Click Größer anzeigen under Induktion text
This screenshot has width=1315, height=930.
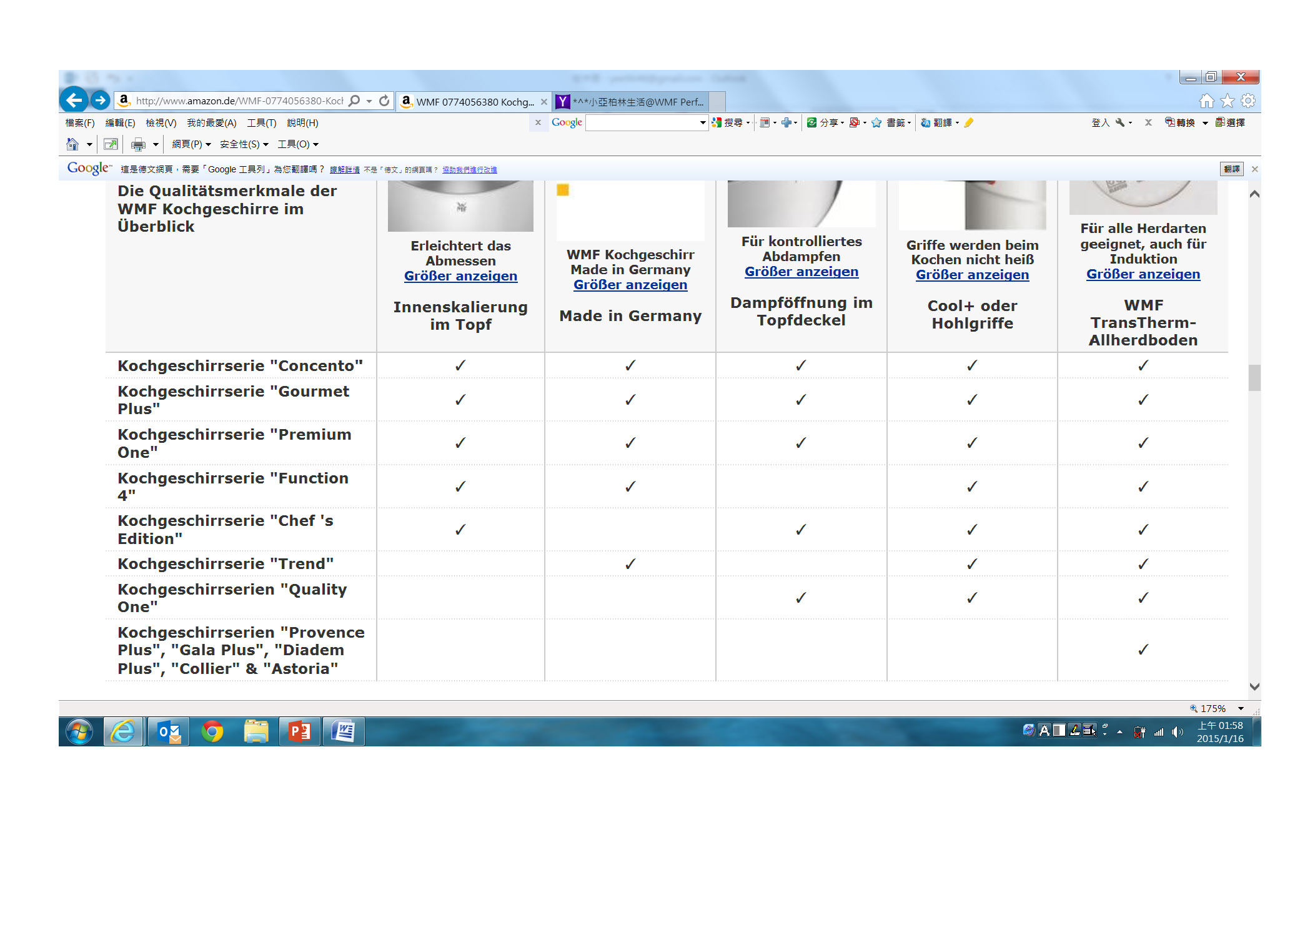(x=1143, y=274)
